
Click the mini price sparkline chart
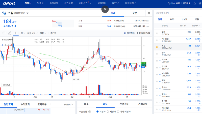[63, 23]
